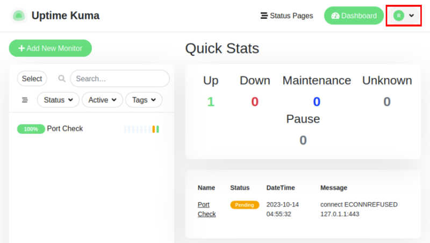Click the orange Pending status badge

[x=245, y=205]
